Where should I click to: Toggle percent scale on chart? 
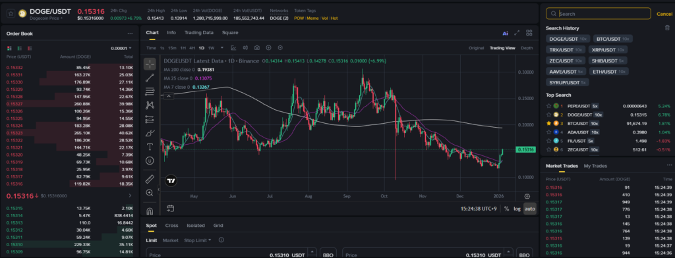click(507, 209)
